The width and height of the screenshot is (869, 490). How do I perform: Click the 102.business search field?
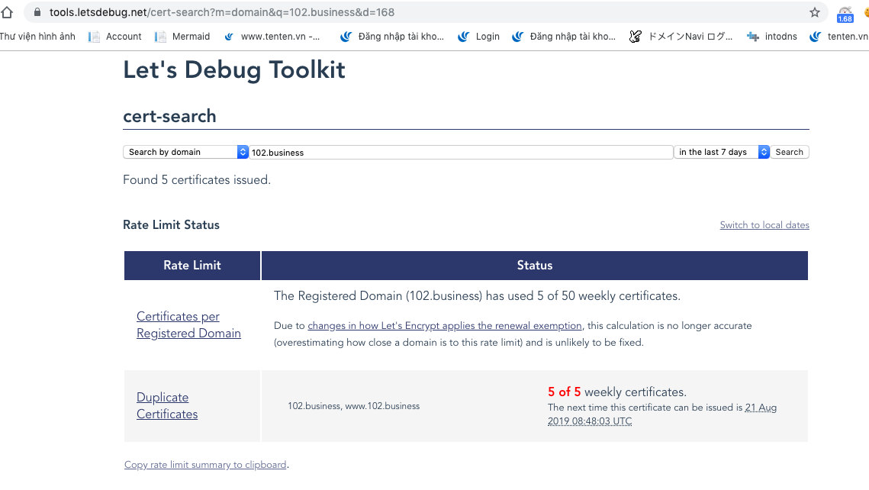(461, 153)
